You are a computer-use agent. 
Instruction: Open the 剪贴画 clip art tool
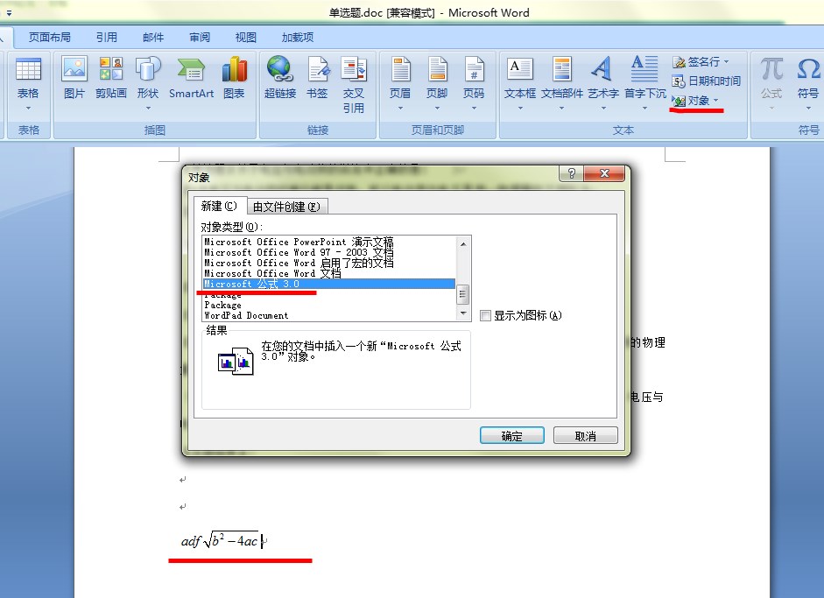pyautogui.click(x=111, y=69)
